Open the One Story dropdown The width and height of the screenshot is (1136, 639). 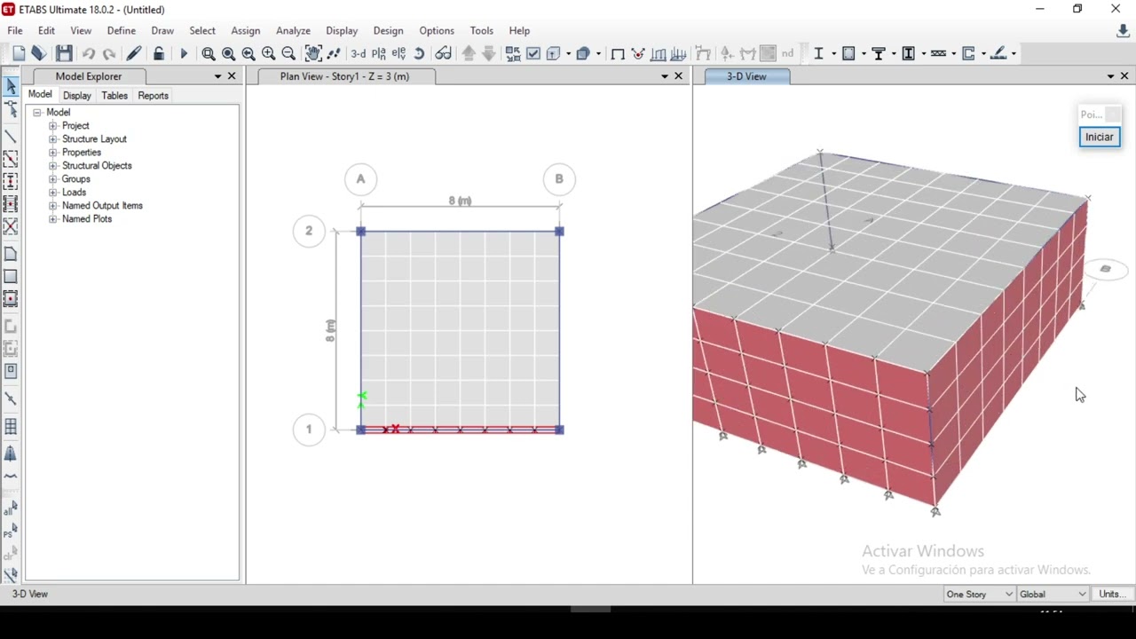pyautogui.click(x=979, y=594)
